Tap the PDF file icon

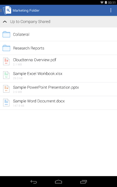pyautogui.click(x=6, y=62)
